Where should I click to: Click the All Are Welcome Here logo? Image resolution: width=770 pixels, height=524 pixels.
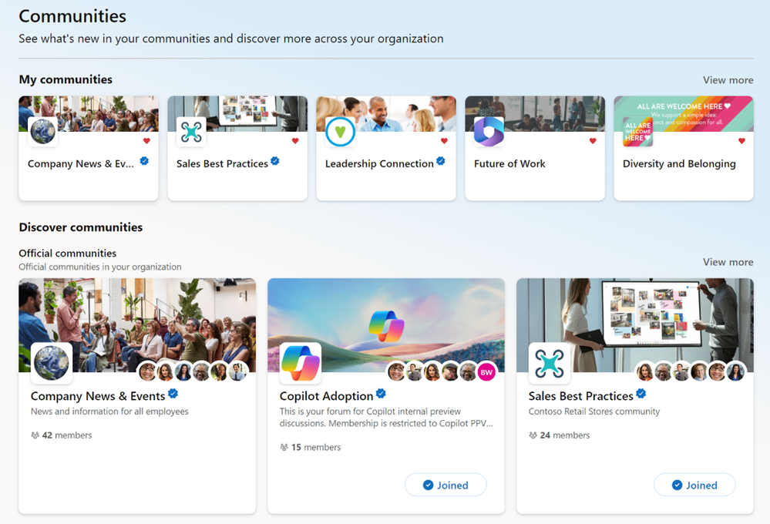[x=638, y=132]
